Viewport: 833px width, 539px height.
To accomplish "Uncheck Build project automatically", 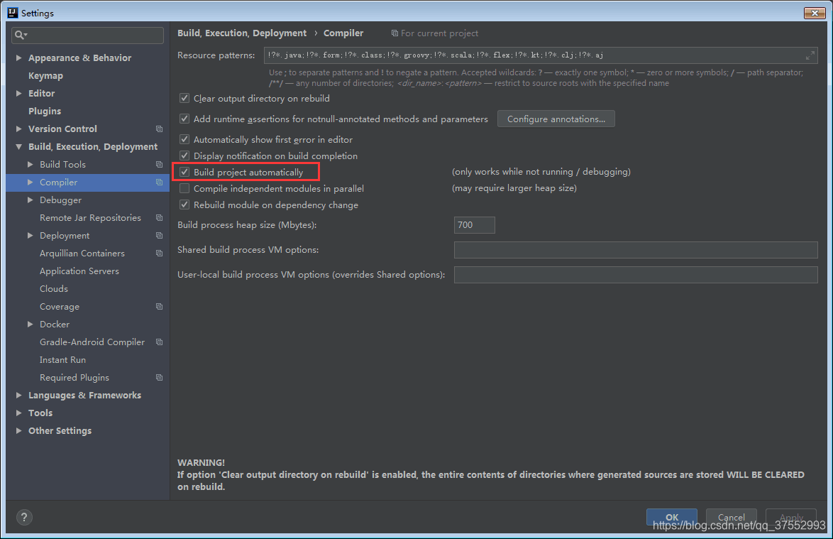I will [x=184, y=172].
